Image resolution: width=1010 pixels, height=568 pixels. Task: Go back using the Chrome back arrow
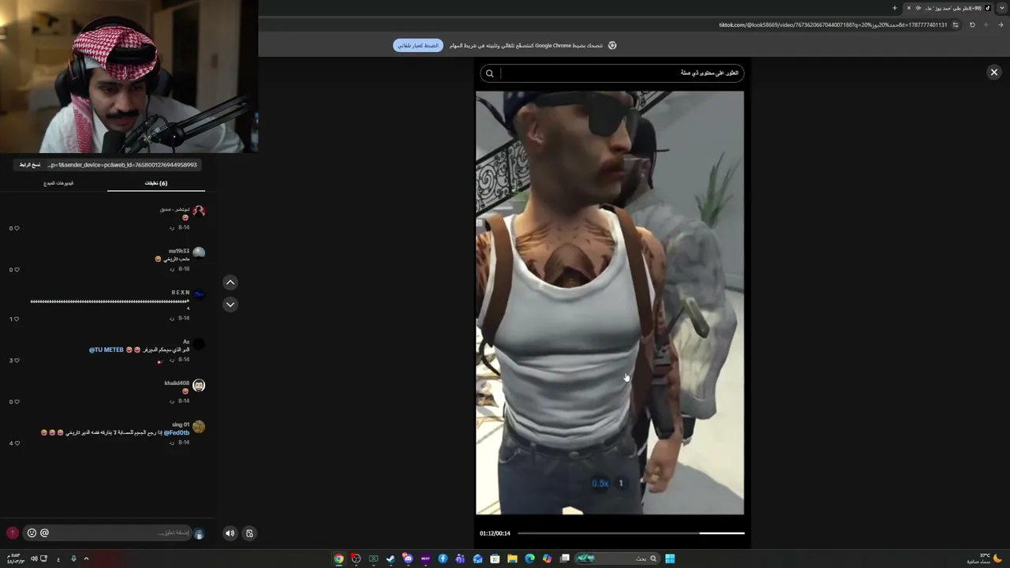click(x=1001, y=24)
